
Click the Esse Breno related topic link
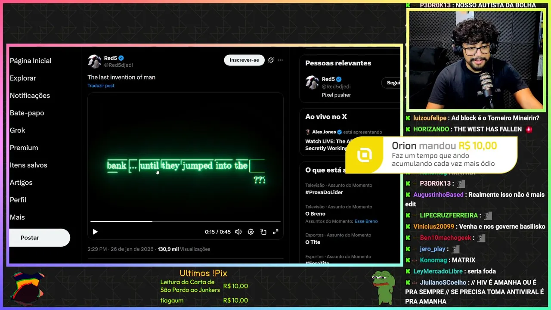click(366, 221)
